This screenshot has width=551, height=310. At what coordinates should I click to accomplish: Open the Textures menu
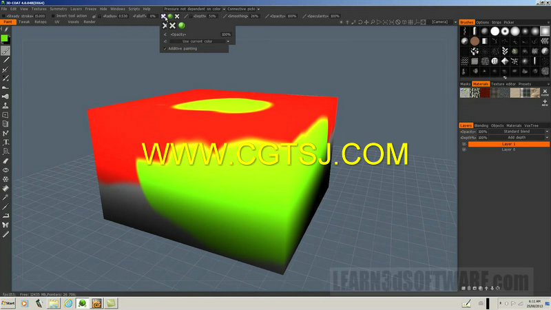(39, 9)
